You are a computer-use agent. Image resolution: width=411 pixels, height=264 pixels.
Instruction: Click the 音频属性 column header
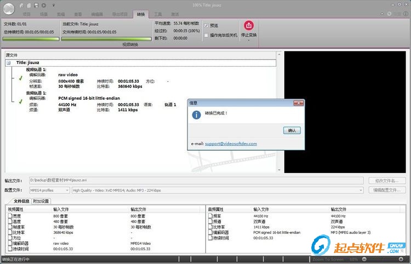[x=216, y=209]
